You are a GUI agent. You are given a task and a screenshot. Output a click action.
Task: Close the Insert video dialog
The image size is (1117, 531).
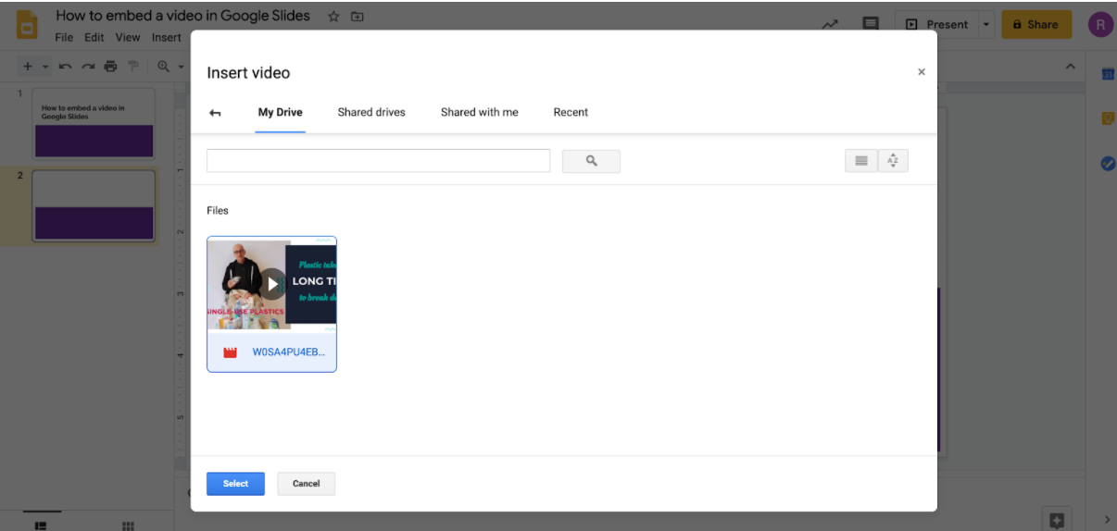click(921, 72)
